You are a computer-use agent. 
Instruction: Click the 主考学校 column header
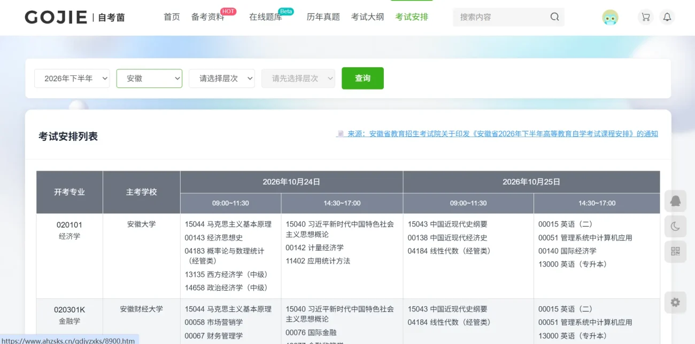(x=142, y=192)
